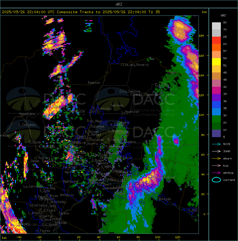Select the Potrerillos label
Image resolution: width=238 pixels, height=241 pixels.
coord(48,158)
